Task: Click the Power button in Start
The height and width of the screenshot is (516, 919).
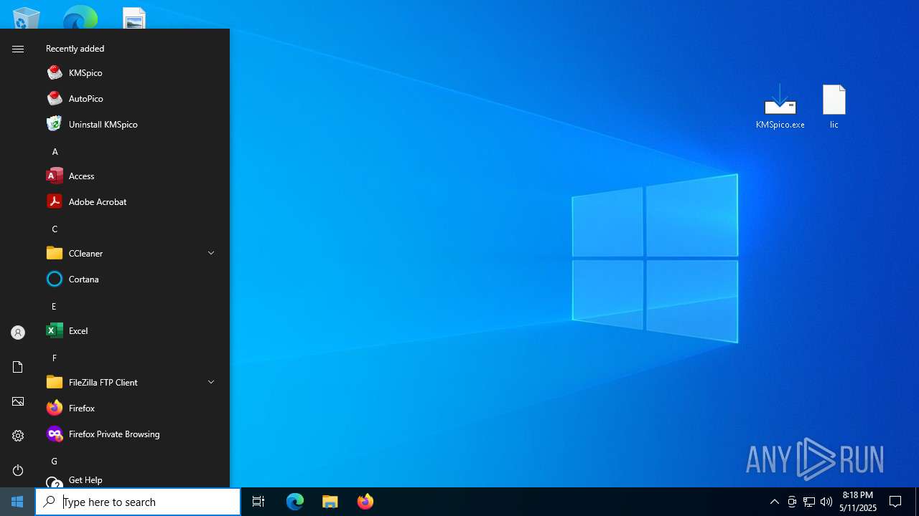Action: (18, 470)
